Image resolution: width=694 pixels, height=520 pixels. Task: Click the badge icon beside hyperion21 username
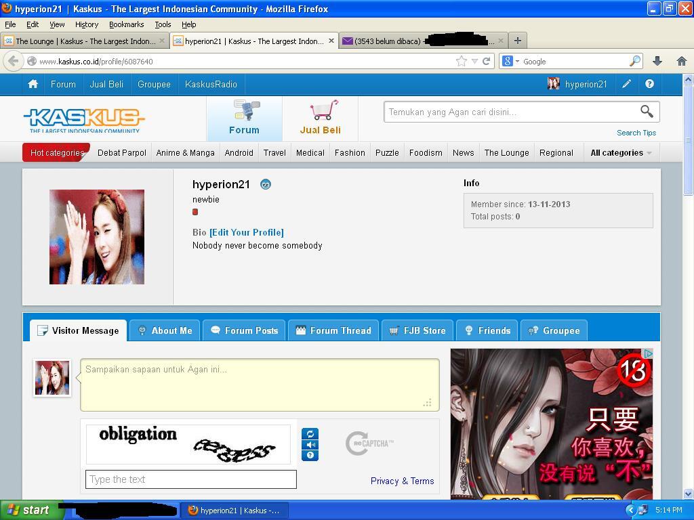266,184
